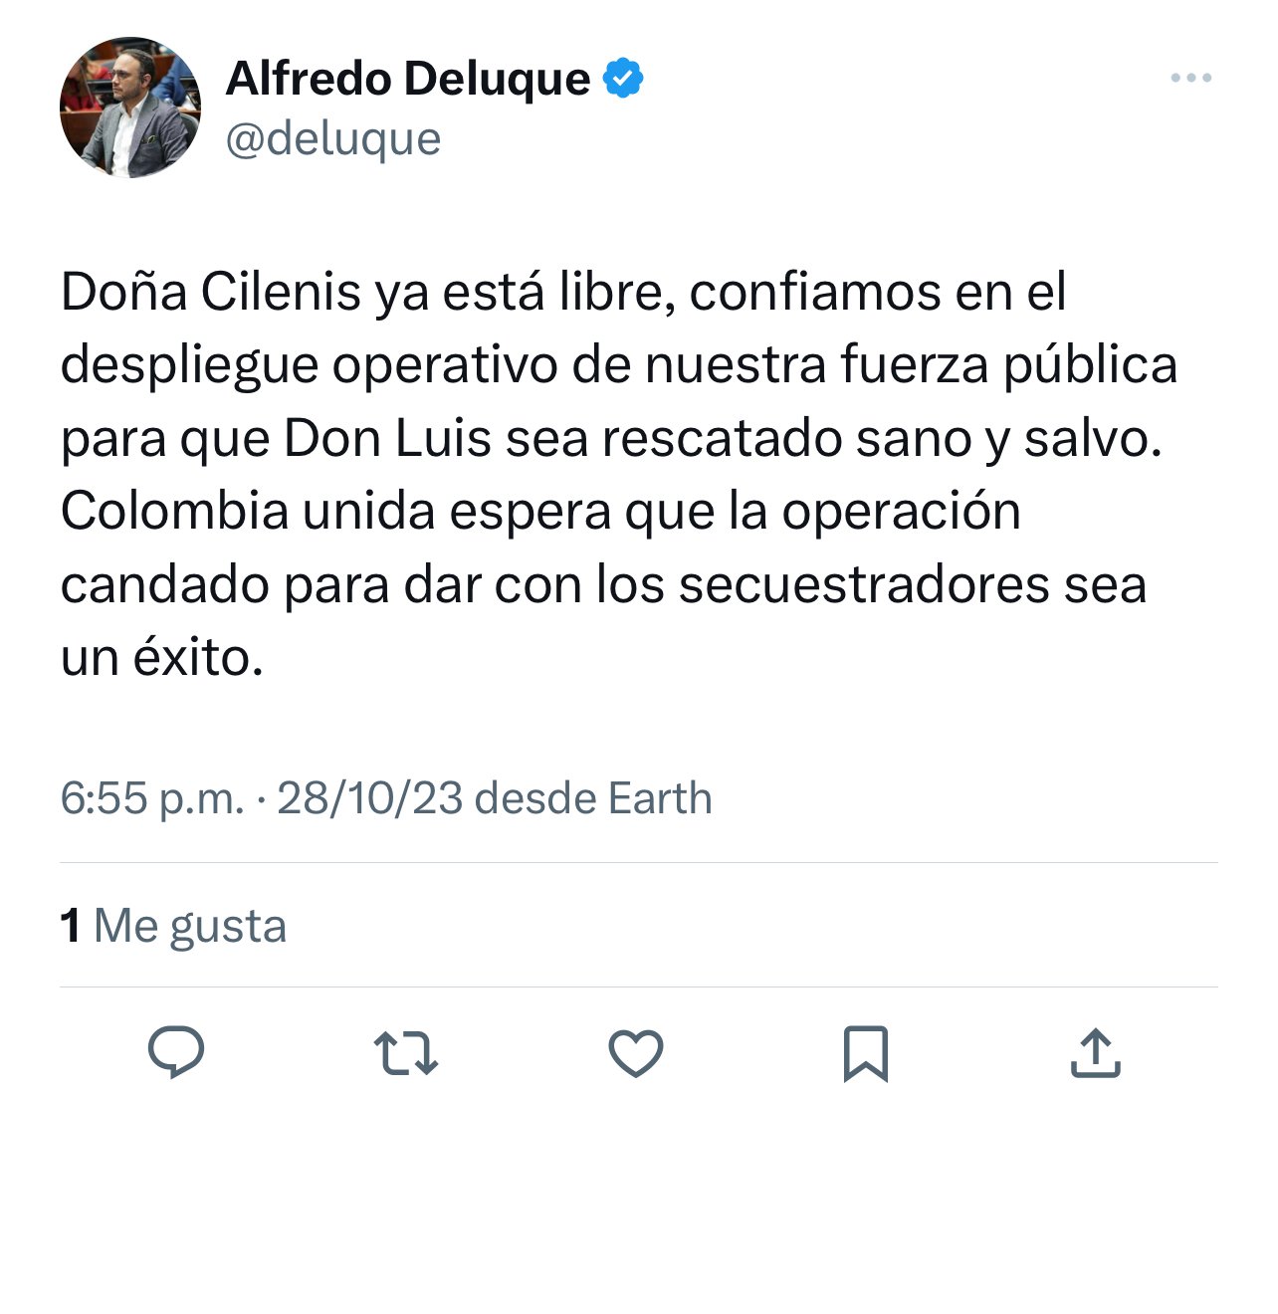The height and width of the screenshot is (1314, 1278).
Task: Click the word Colombia in the tweet
Action: pos(174,512)
